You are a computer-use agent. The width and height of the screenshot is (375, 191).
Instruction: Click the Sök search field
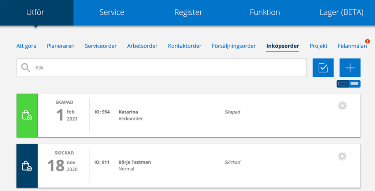pos(161,68)
